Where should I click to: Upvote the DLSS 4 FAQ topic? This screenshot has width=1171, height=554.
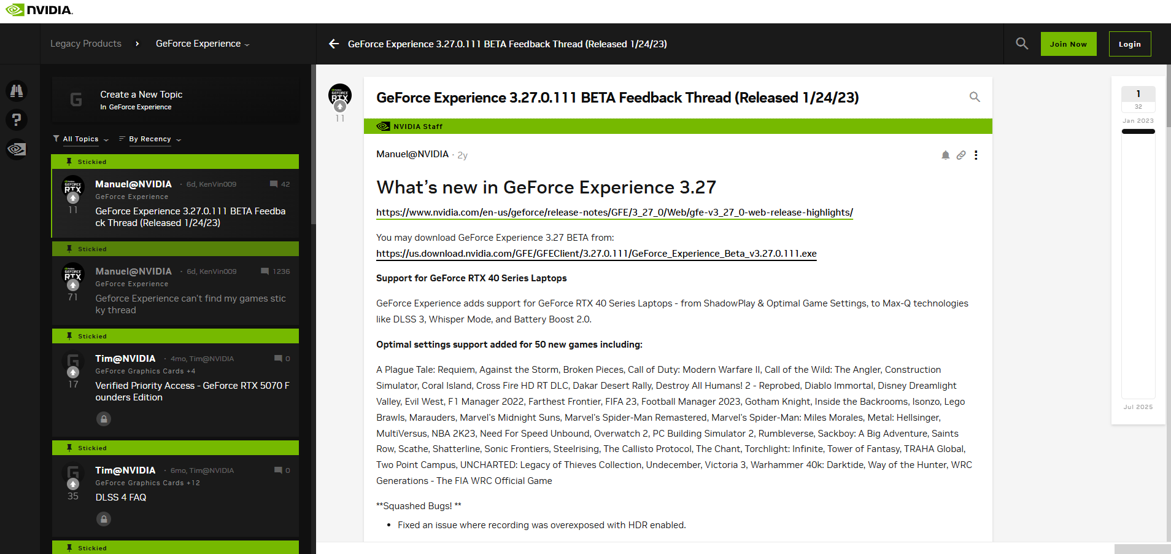coord(73,484)
